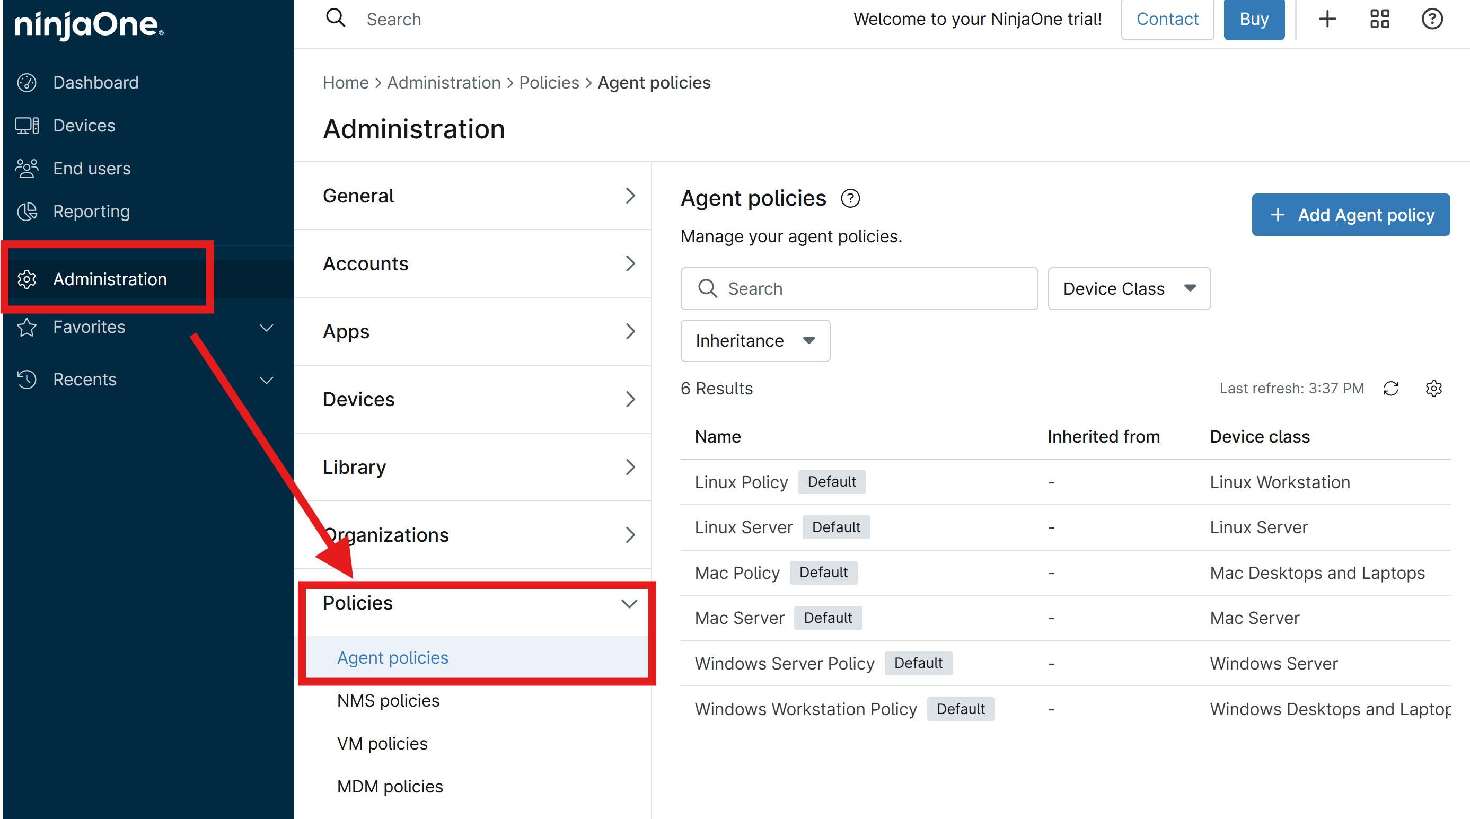Click the refresh icon beside Last refresh
1470x819 pixels.
point(1390,389)
